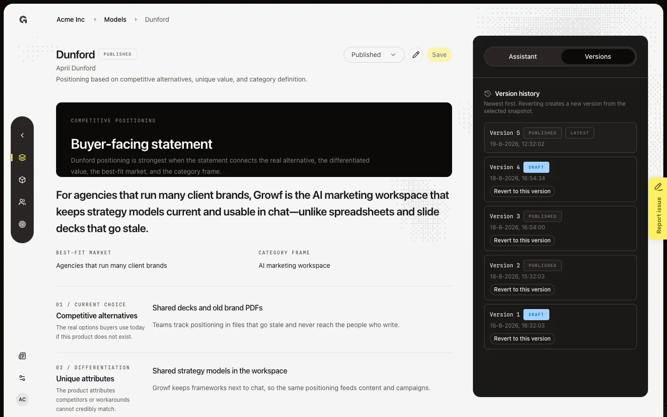Open the stacked layers models icon
Viewport: 667px width, 417px height.
coord(22,158)
